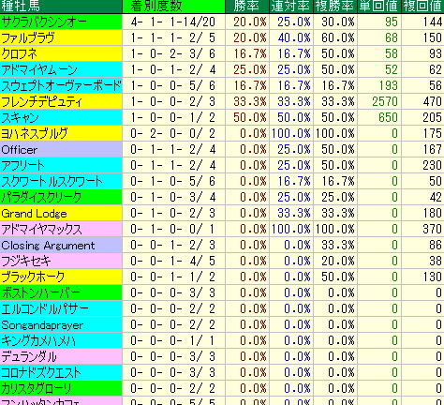Screen dimensions: 444x405
Task: Select the フレンチデピュティ sire name
Action: click(61, 101)
